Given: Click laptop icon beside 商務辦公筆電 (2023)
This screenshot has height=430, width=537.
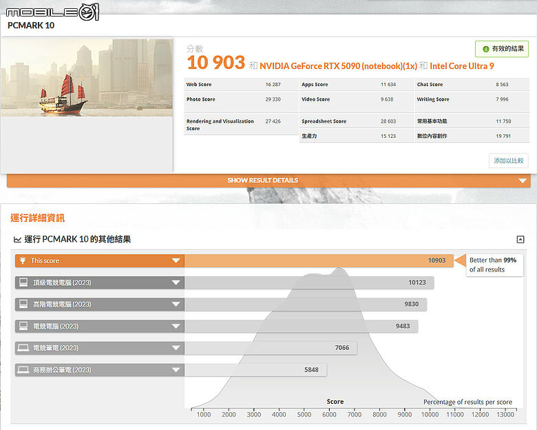Looking at the screenshot, I should click(x=23, y=369).
